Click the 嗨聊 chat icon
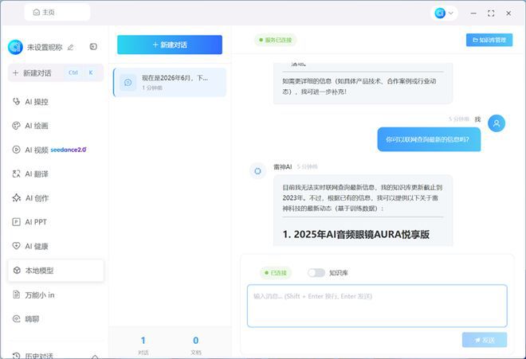This screenshot has width=526, height=359. click(x=16, y=318)
